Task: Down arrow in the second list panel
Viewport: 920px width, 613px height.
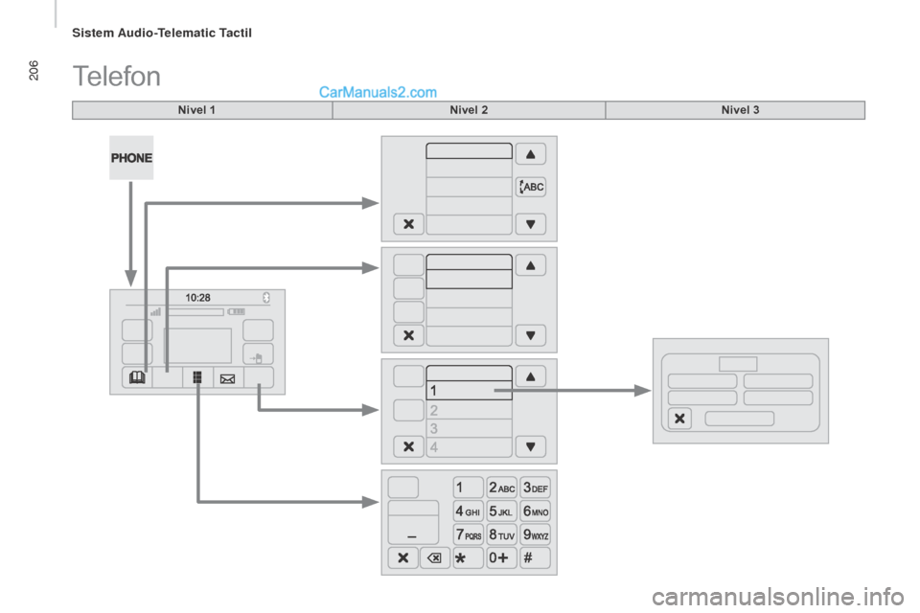Action: coord(531,335)
